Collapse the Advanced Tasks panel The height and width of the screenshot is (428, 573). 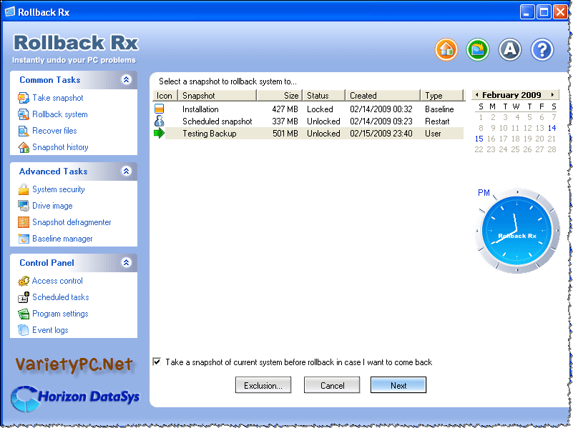127,171
